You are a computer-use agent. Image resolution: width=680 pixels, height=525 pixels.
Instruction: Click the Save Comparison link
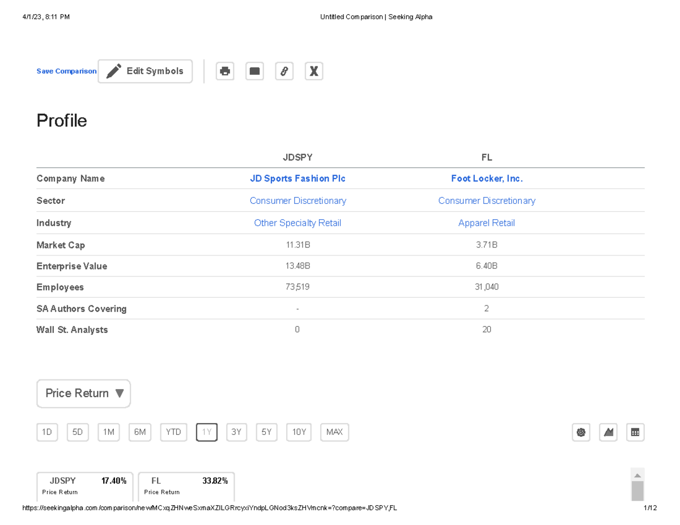pyautogui.click(x=66, y=71)
